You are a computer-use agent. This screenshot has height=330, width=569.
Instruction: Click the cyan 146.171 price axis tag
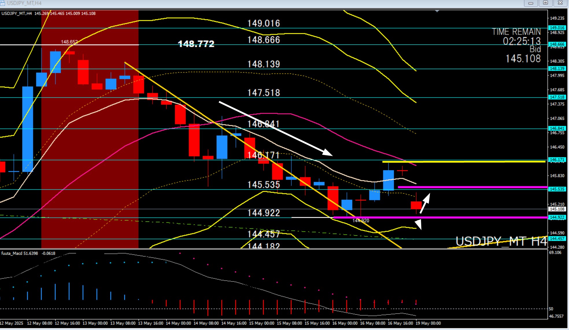pyautogui.click(x=557, y=159)
